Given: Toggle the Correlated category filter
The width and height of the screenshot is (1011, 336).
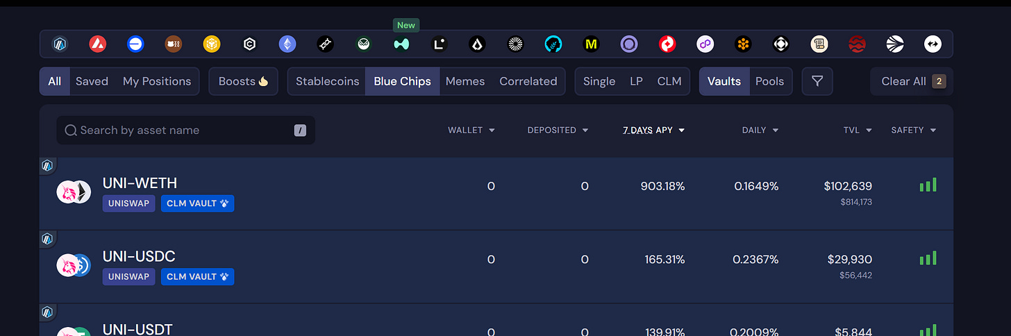Looking at the screenshot, I should point(528,81).
